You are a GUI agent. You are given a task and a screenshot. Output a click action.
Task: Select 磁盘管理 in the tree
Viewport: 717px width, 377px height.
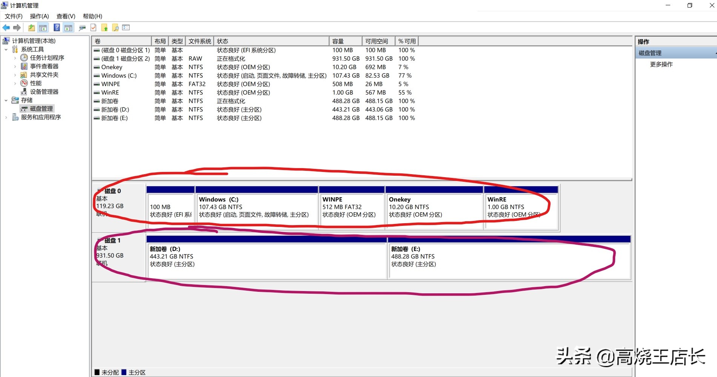click(x=41, y=109)
